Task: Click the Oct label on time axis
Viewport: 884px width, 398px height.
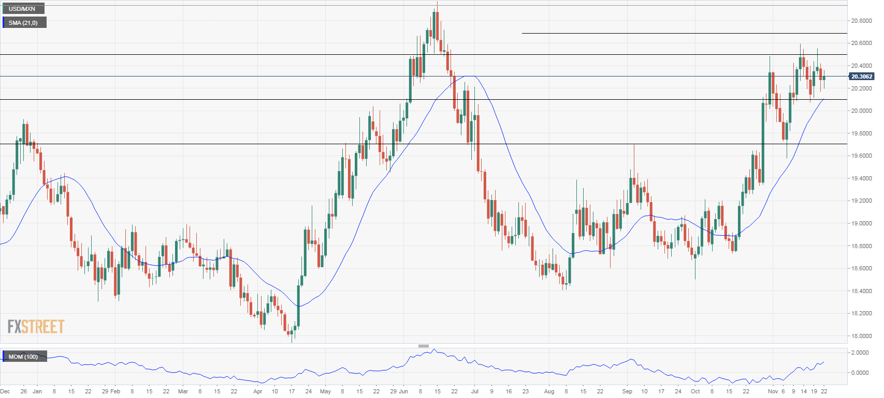Action: pos(695,391)
